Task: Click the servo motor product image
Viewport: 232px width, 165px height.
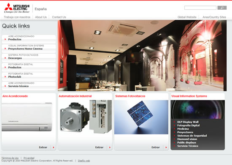Action: (x=85, y=117)
